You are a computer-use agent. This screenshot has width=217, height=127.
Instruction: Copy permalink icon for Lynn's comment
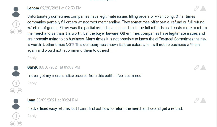click(x=196, y=100)
